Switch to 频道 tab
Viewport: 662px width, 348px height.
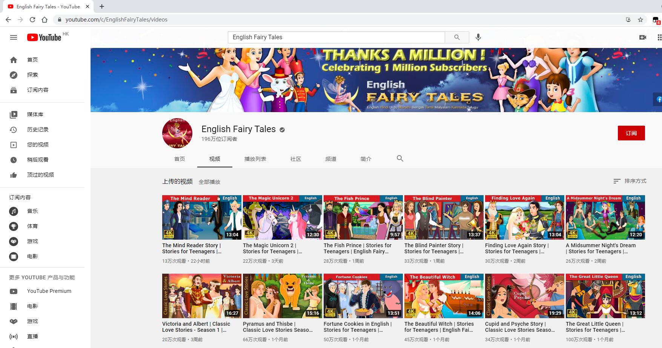tap(331, 159)
